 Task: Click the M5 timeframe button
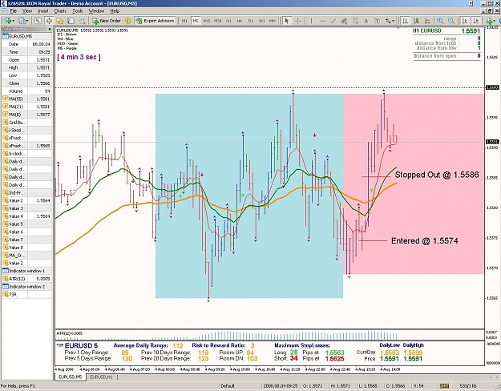196,21
